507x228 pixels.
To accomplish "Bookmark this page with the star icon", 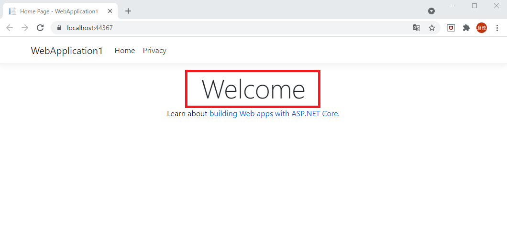I will (x=431, y=28).
